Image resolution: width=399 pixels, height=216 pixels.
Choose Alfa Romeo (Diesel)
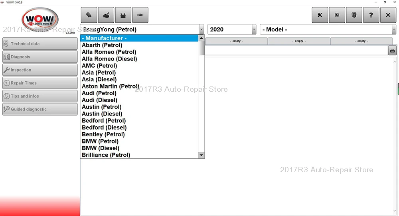tap(139, 59)
